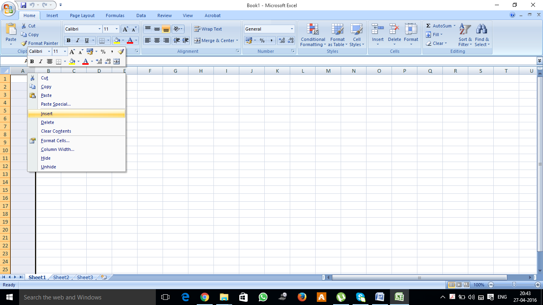The image size is (543, 305).
Task: Click Format Painter brush on mini toolbar
Action: coord(121,52)
